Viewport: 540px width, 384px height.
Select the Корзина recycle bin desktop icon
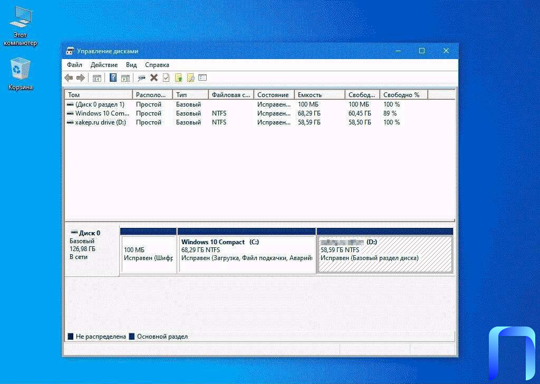point(21,74)
